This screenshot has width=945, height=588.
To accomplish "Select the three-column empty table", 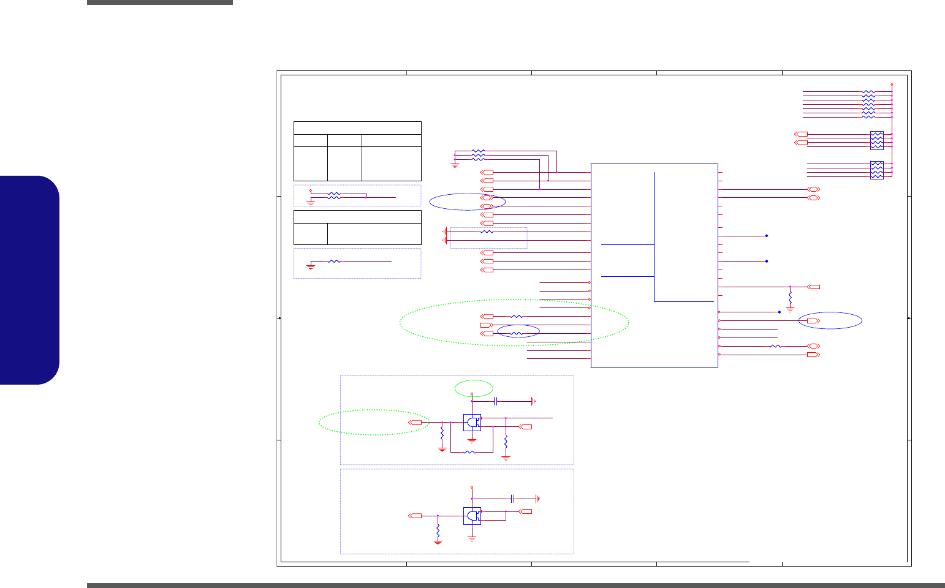I will pyautogui.click(x=357, y=151).
